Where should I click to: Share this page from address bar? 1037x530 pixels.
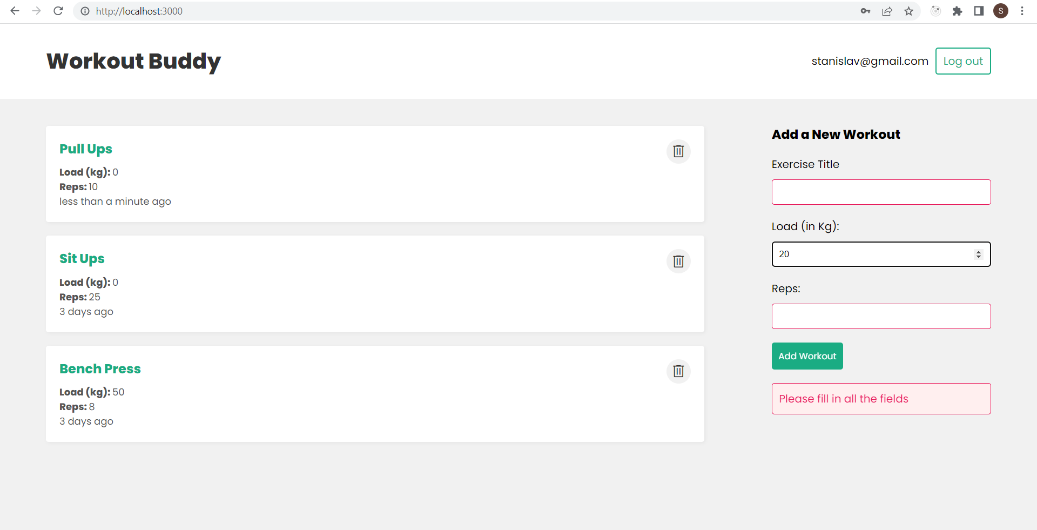(x=887, y=11)
